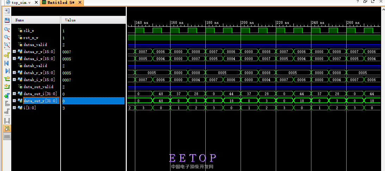The image size is (385, 171).
Task: Select the dataa_r_w[15:0] signal name
Action: [39, 52]
